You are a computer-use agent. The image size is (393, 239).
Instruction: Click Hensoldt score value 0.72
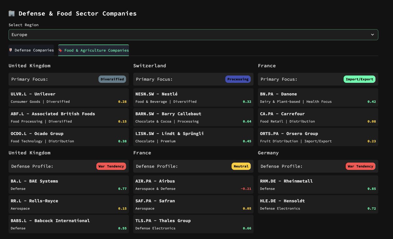point(372,209)
